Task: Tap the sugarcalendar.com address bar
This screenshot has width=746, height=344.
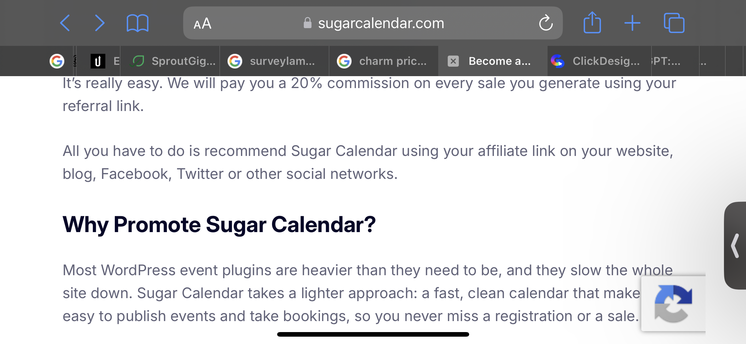Action: click(x=373, y=23)
